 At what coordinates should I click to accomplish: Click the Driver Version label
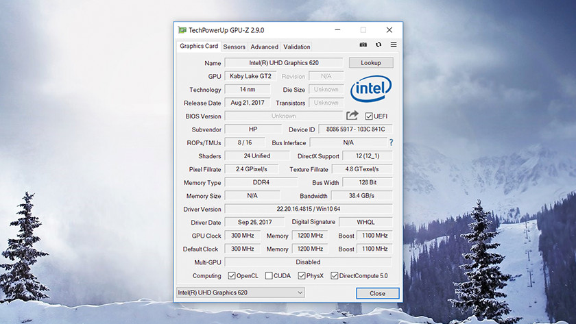click(202, 209)
